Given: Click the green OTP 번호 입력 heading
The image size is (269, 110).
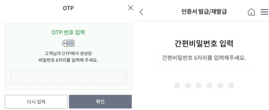Looking at the screenshot, I should (68, 33).
